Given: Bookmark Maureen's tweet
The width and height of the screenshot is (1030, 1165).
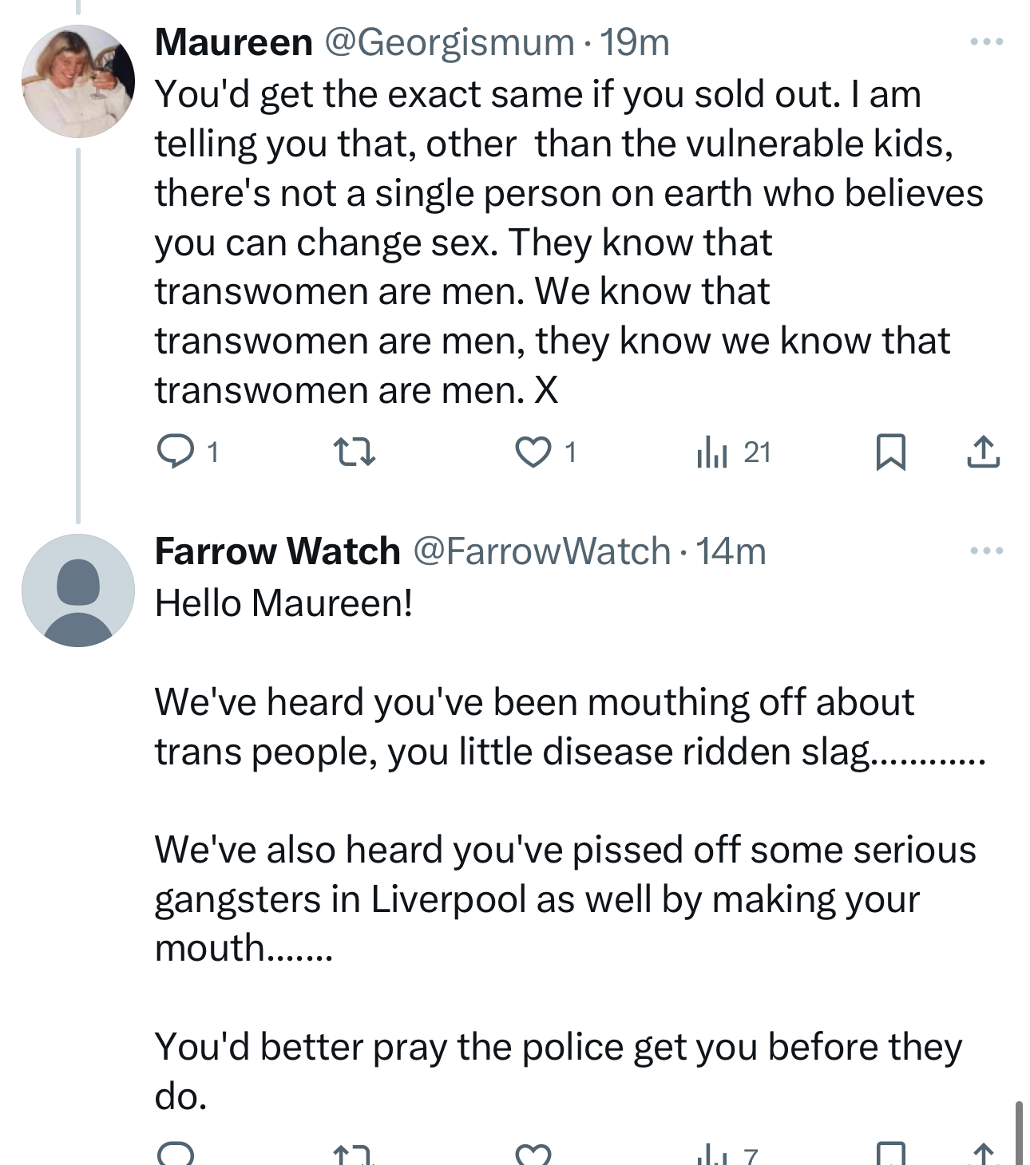Looking at the screenshot, I should click(x=890, y=452).
